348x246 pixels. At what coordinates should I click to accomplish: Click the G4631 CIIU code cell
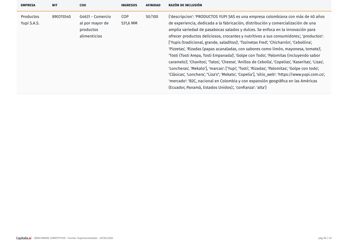click(x=95, y=26)
